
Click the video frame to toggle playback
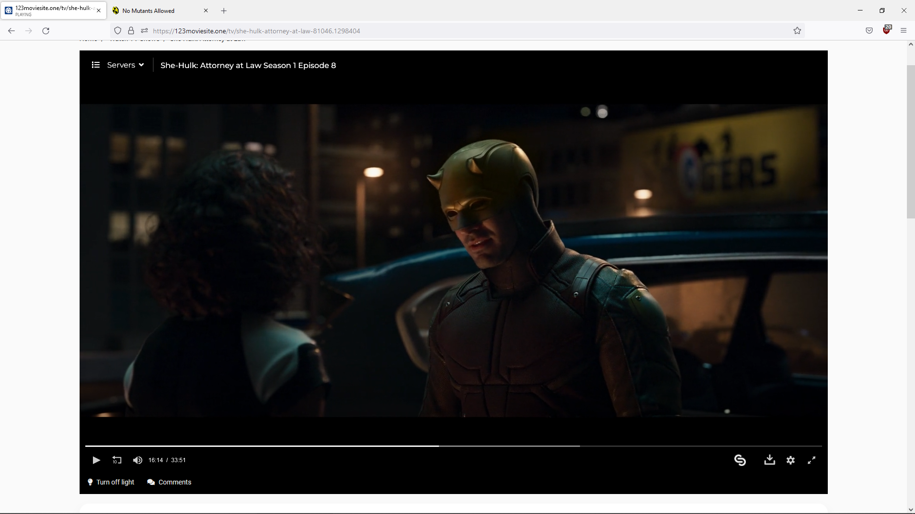pyautogui.click(x=454, y=260)
